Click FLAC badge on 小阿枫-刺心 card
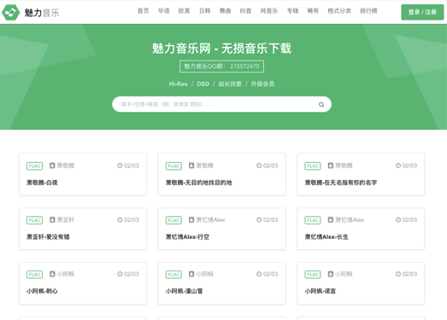The image size is (447, 320). click(34, 275)
